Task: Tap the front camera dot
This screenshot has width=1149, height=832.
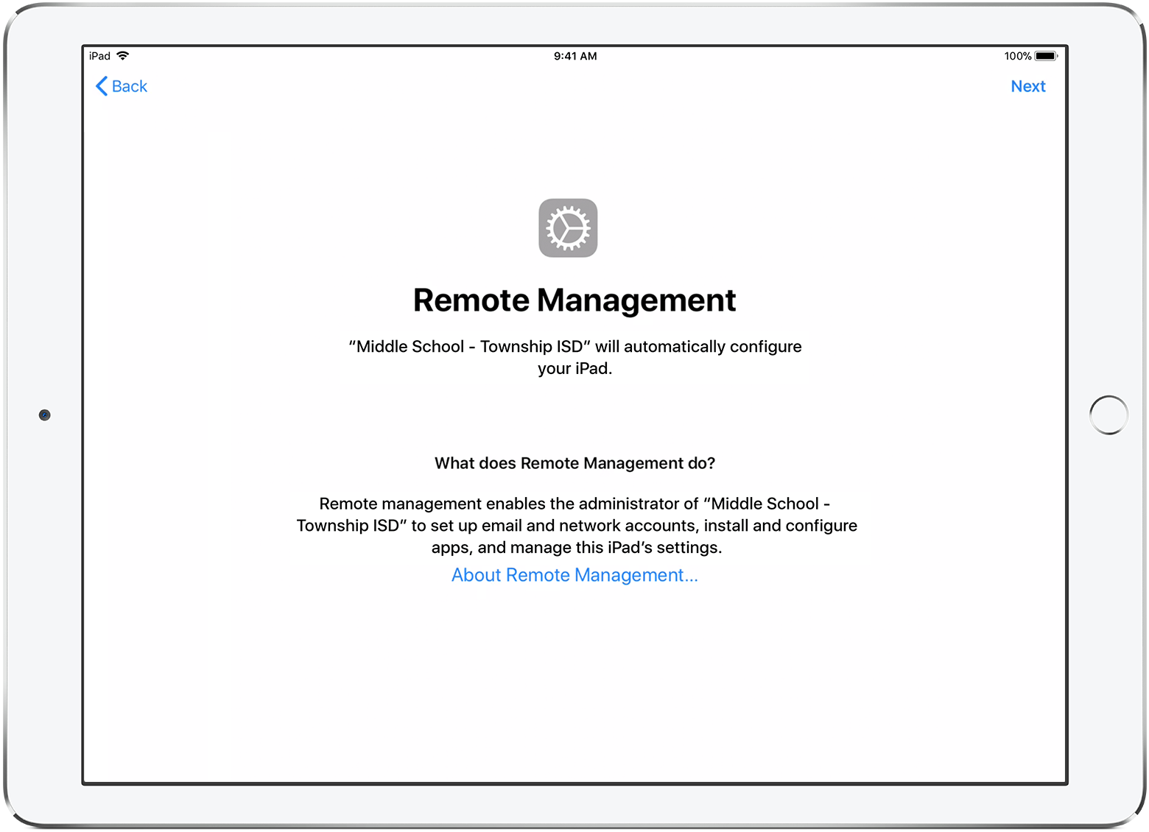Action: [44, 415]
